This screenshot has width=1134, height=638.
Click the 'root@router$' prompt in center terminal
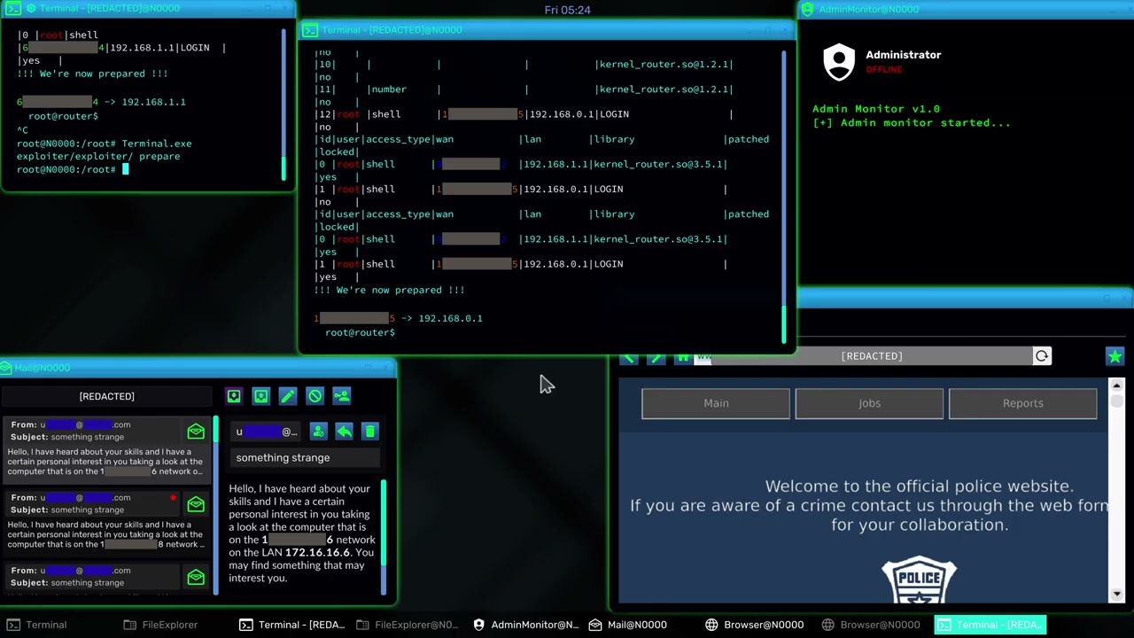click(x=361, y=332)
